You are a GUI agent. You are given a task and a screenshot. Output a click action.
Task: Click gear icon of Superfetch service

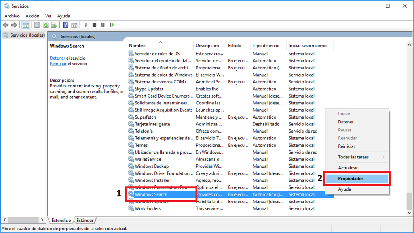coord(131,117)
